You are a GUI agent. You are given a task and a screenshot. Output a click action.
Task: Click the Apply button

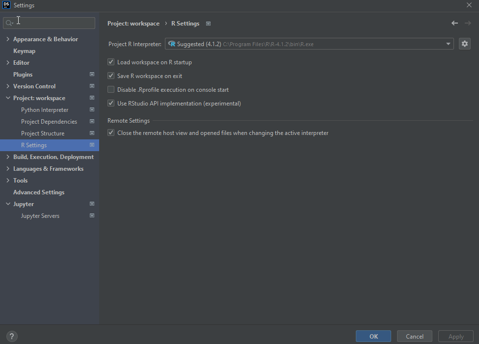[x=455, y=336]
